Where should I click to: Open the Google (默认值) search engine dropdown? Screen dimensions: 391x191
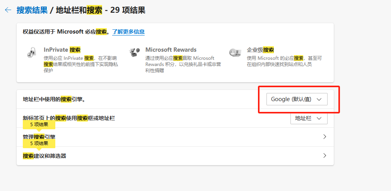coord(297,99)
